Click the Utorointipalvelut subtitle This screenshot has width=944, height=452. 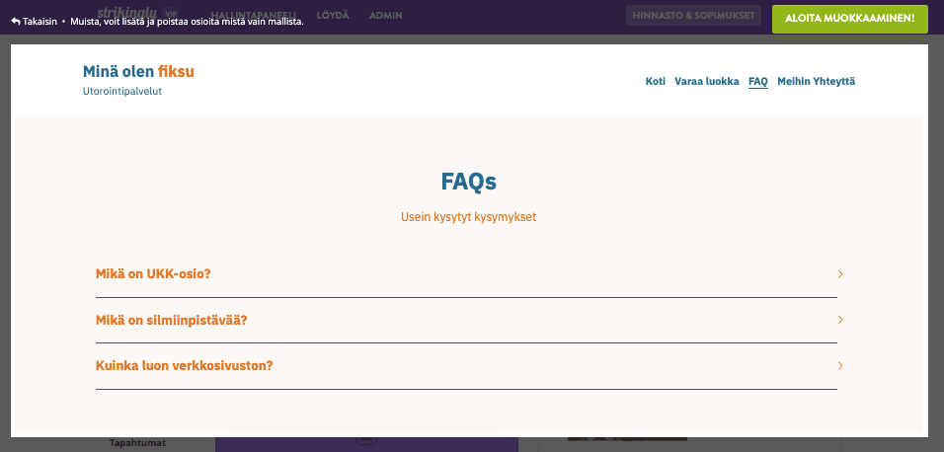coord(122,92)
